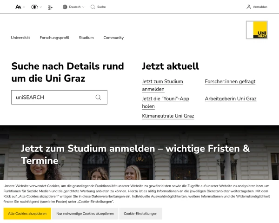Screen dimensions: 279x223
Task: Open the Forschungsprofil menu
Action: click(54, 38)
